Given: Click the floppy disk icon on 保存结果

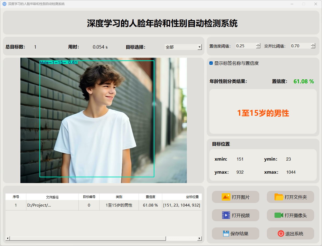Looking at the screenshot, I should [x=226, y=233].
